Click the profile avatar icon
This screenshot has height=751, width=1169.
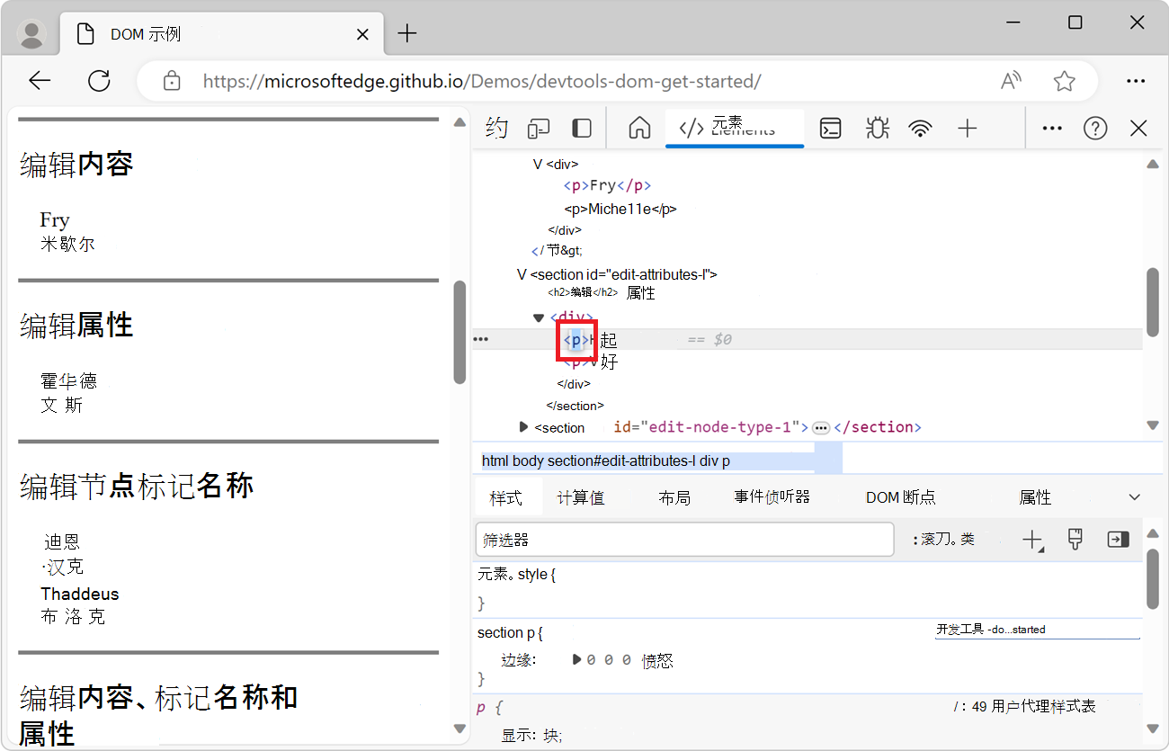[x=32, y=34]
